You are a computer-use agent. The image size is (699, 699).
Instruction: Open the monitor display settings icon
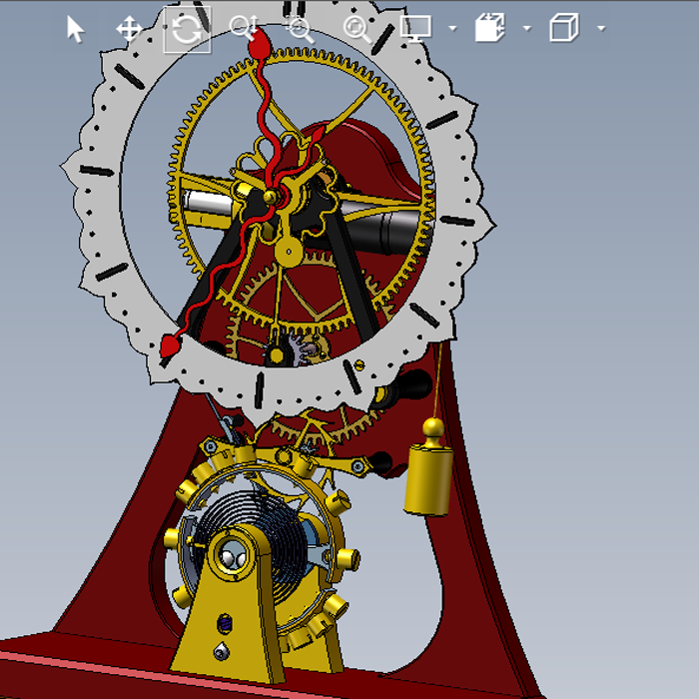pyautogui.click(x=416, y=28)
